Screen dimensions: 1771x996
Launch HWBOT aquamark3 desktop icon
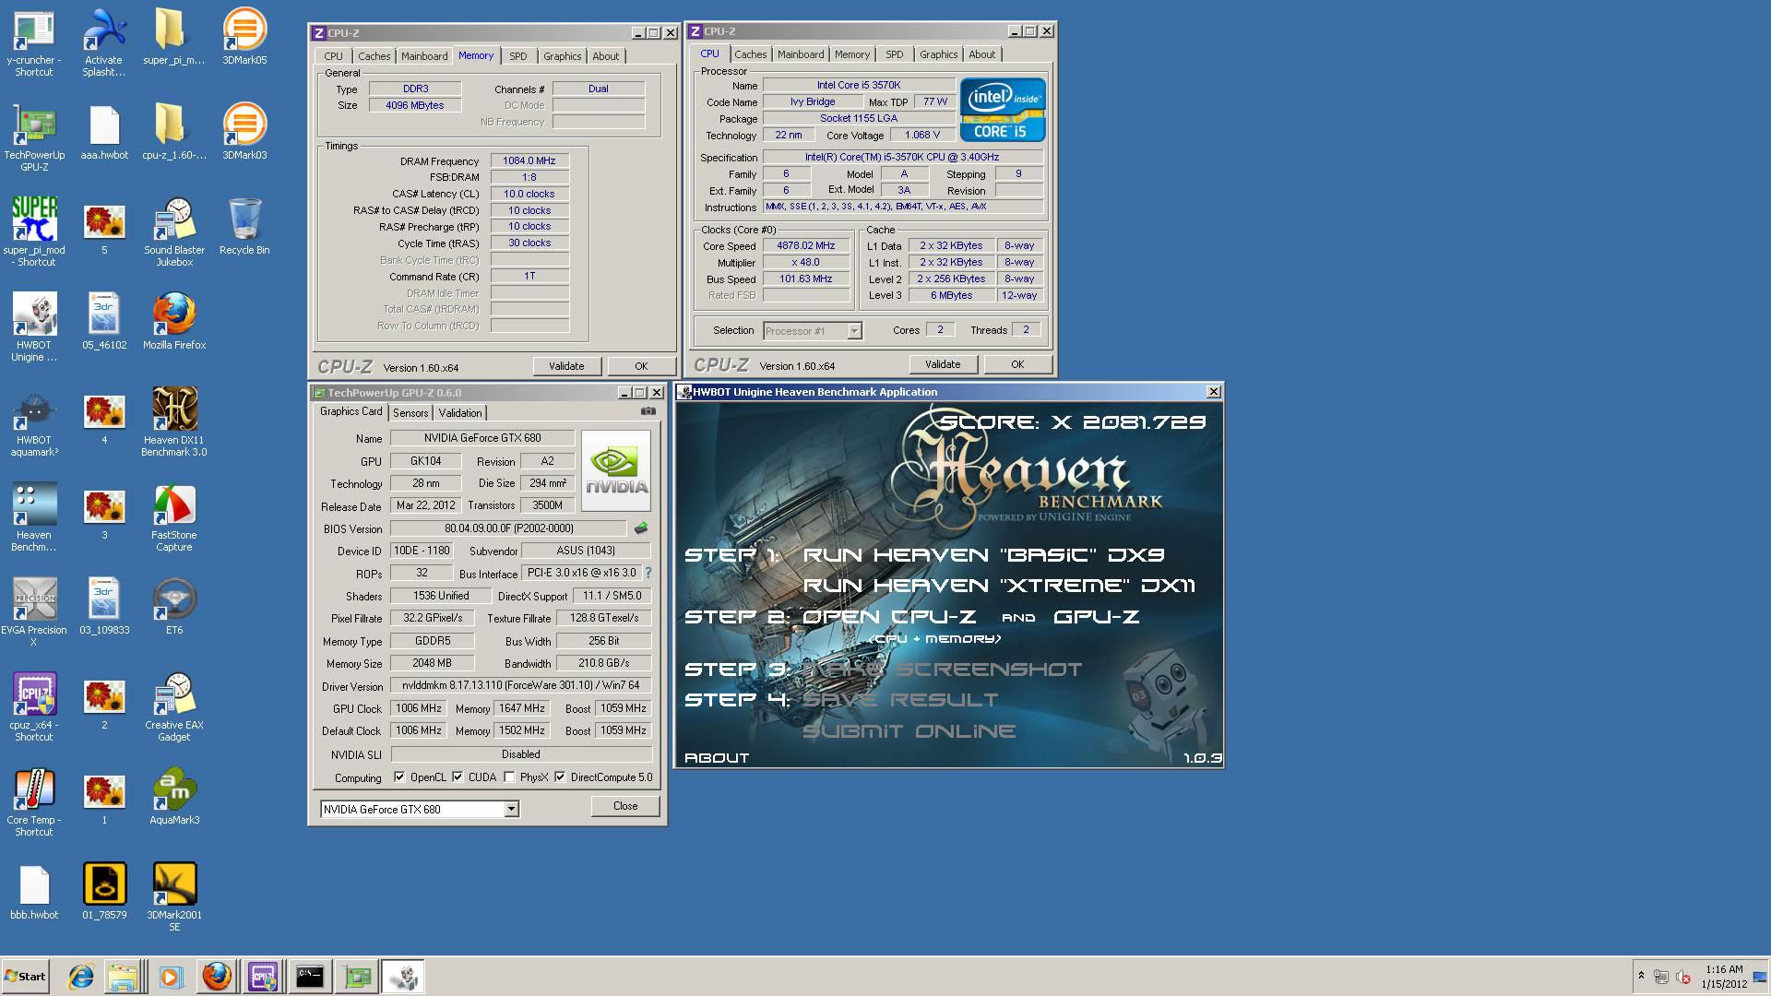click(x=34, y=410)
